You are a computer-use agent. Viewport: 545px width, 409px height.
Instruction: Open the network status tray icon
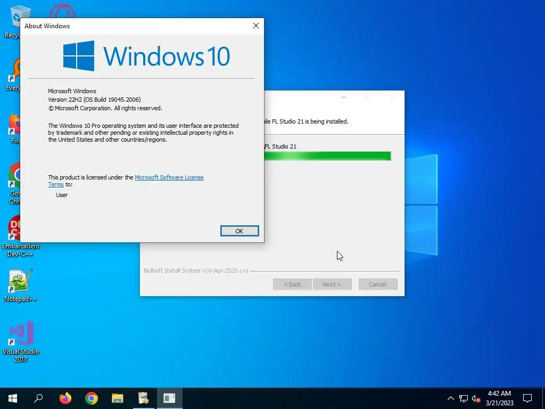point(464,398)
